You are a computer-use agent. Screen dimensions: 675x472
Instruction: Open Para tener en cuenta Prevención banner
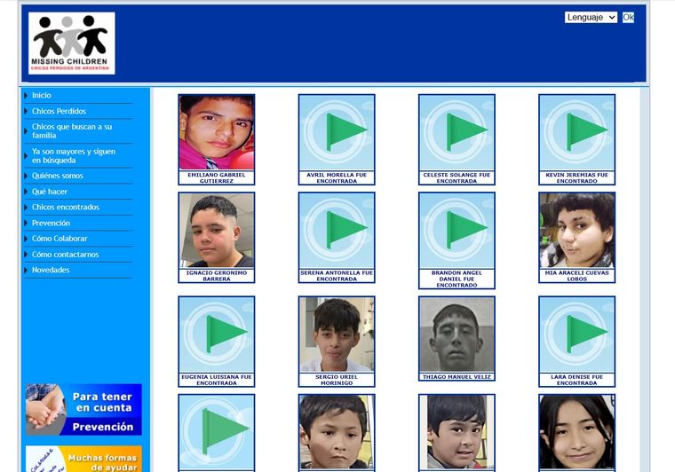83,410
